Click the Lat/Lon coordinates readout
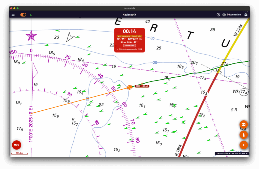 (231, 154)
